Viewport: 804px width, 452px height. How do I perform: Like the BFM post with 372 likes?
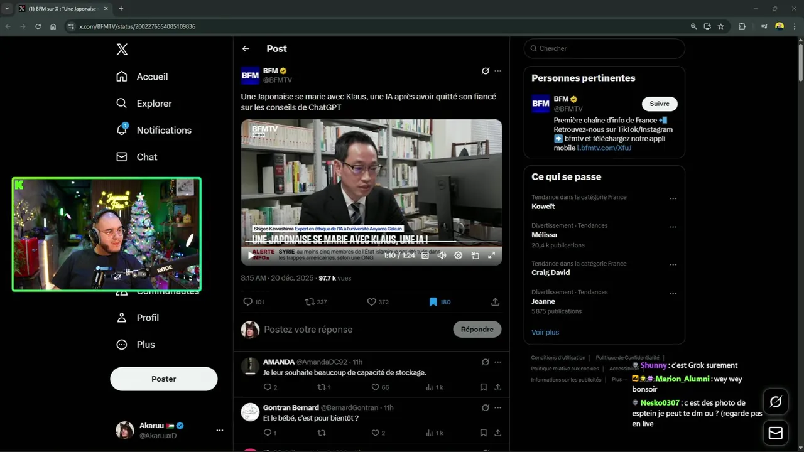(378, 302)
